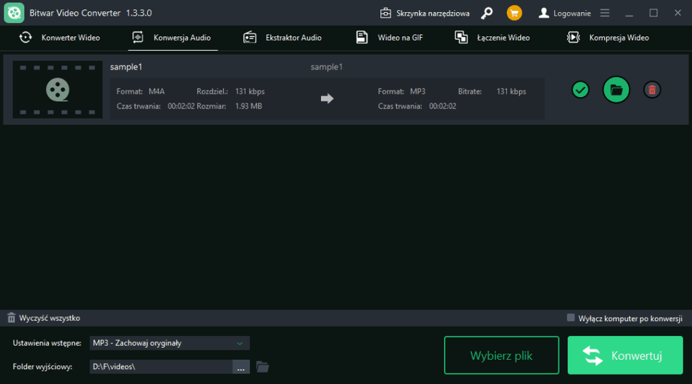This screenshot has width=692, height=384.
Task: Click Logowanie to sign in
Action: point(564,13)
